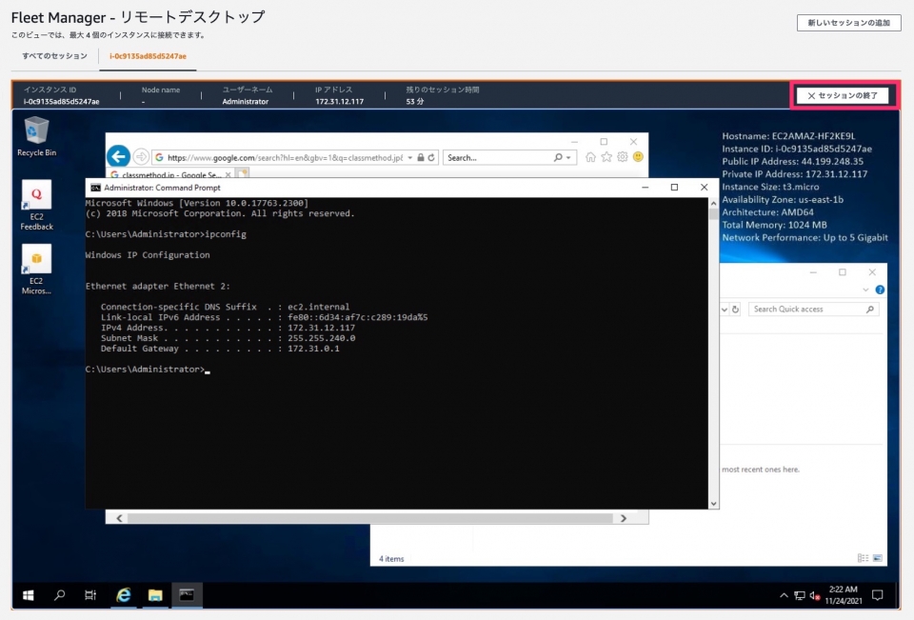This screenshot has height=620, width=914.
Task: Open the Internet Explorer settings gear icon
Action: [x=622, y=158]
